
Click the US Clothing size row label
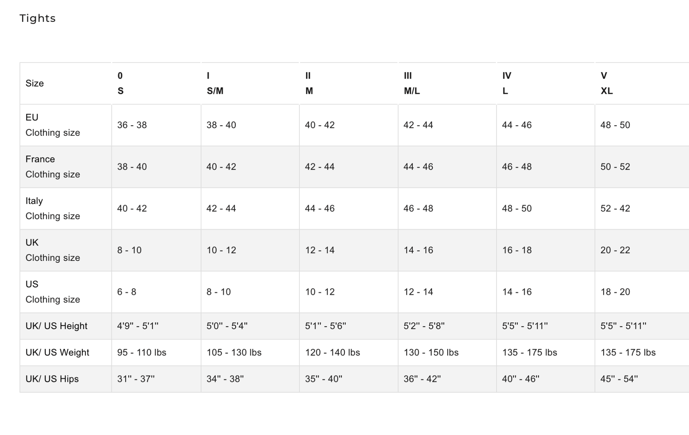coord(52,292)
